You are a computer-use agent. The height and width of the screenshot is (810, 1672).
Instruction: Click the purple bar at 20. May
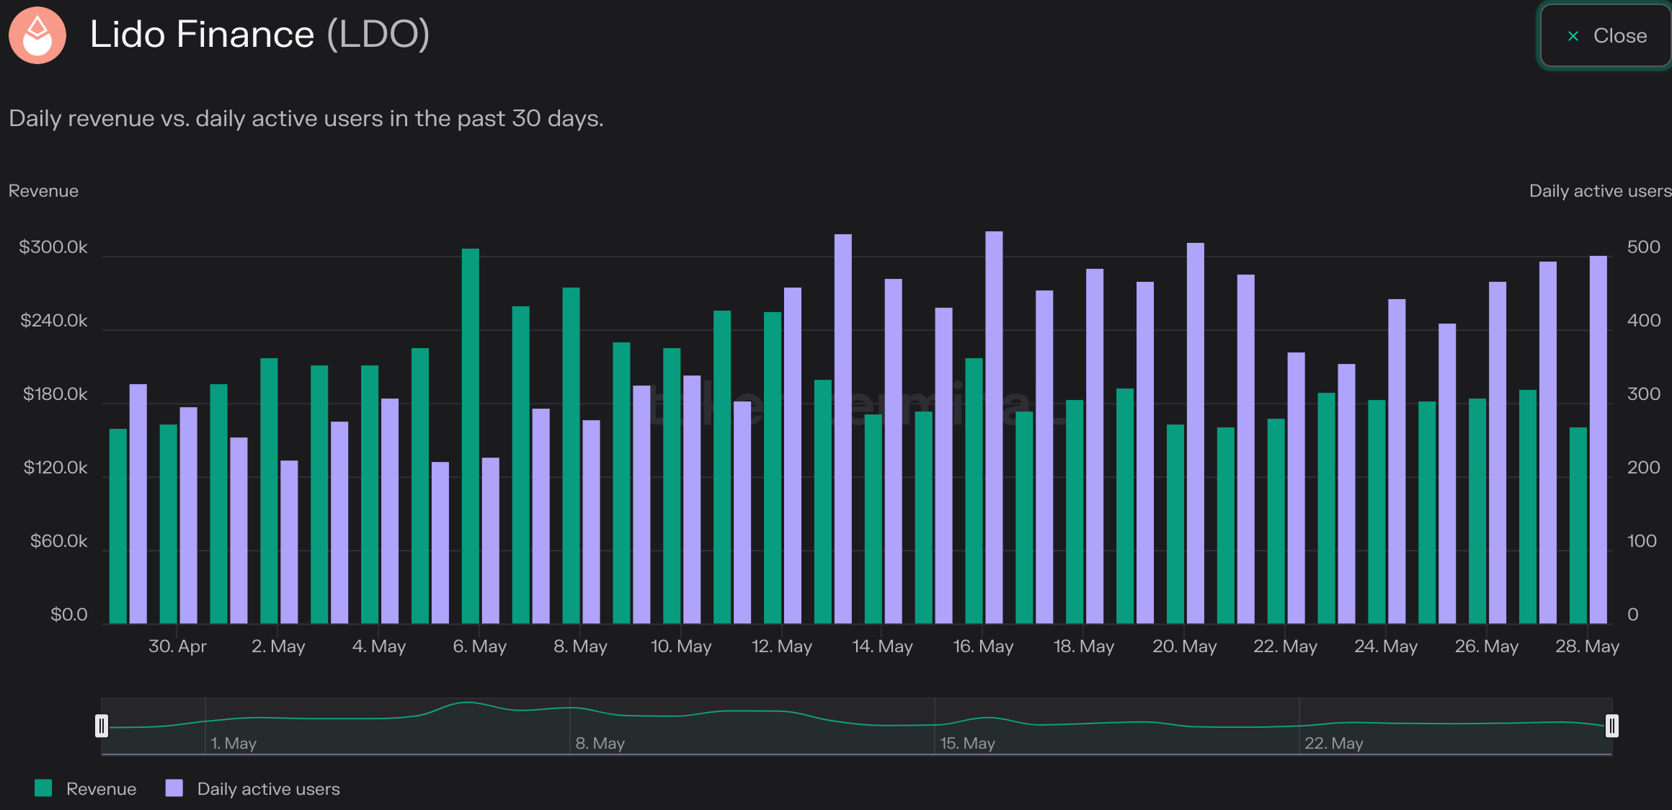[1196, 433]
